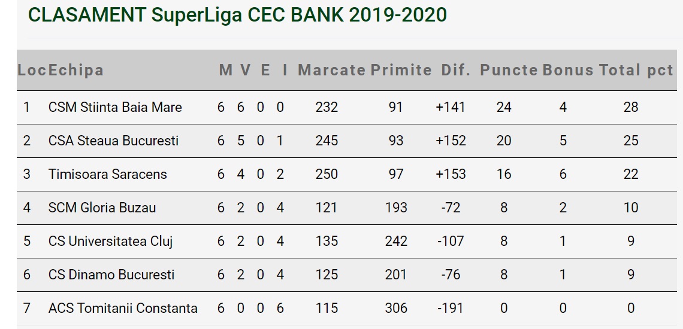Click the CLASAMENT SuperLiga CEC BANK 2019-2020 heading
This screenshot has width=683, height=329.
coord(237,15)
